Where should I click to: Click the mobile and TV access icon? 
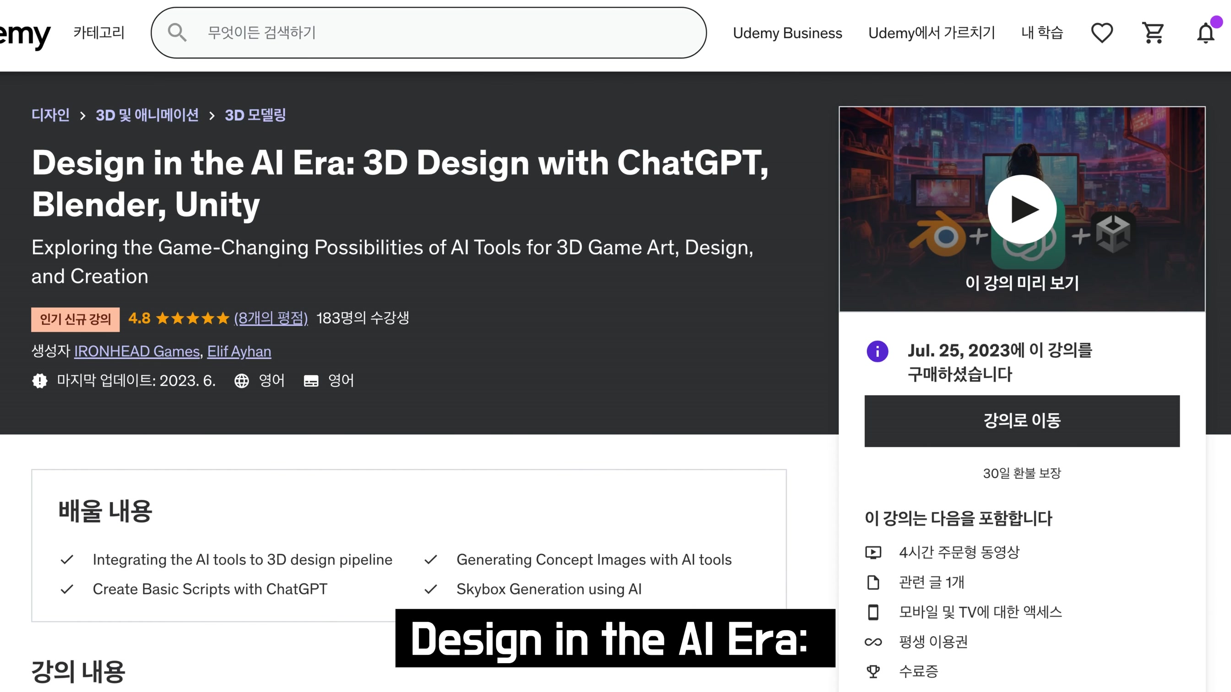pos(873,612)
